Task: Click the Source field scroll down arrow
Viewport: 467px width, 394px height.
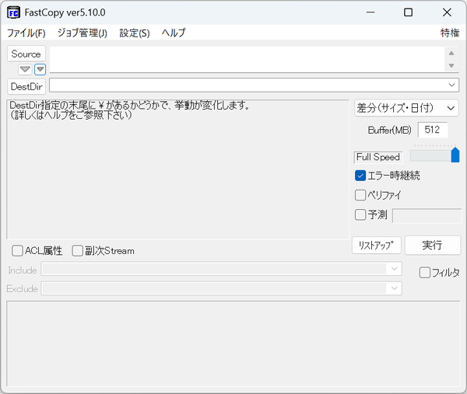Action: pos(451,65)
